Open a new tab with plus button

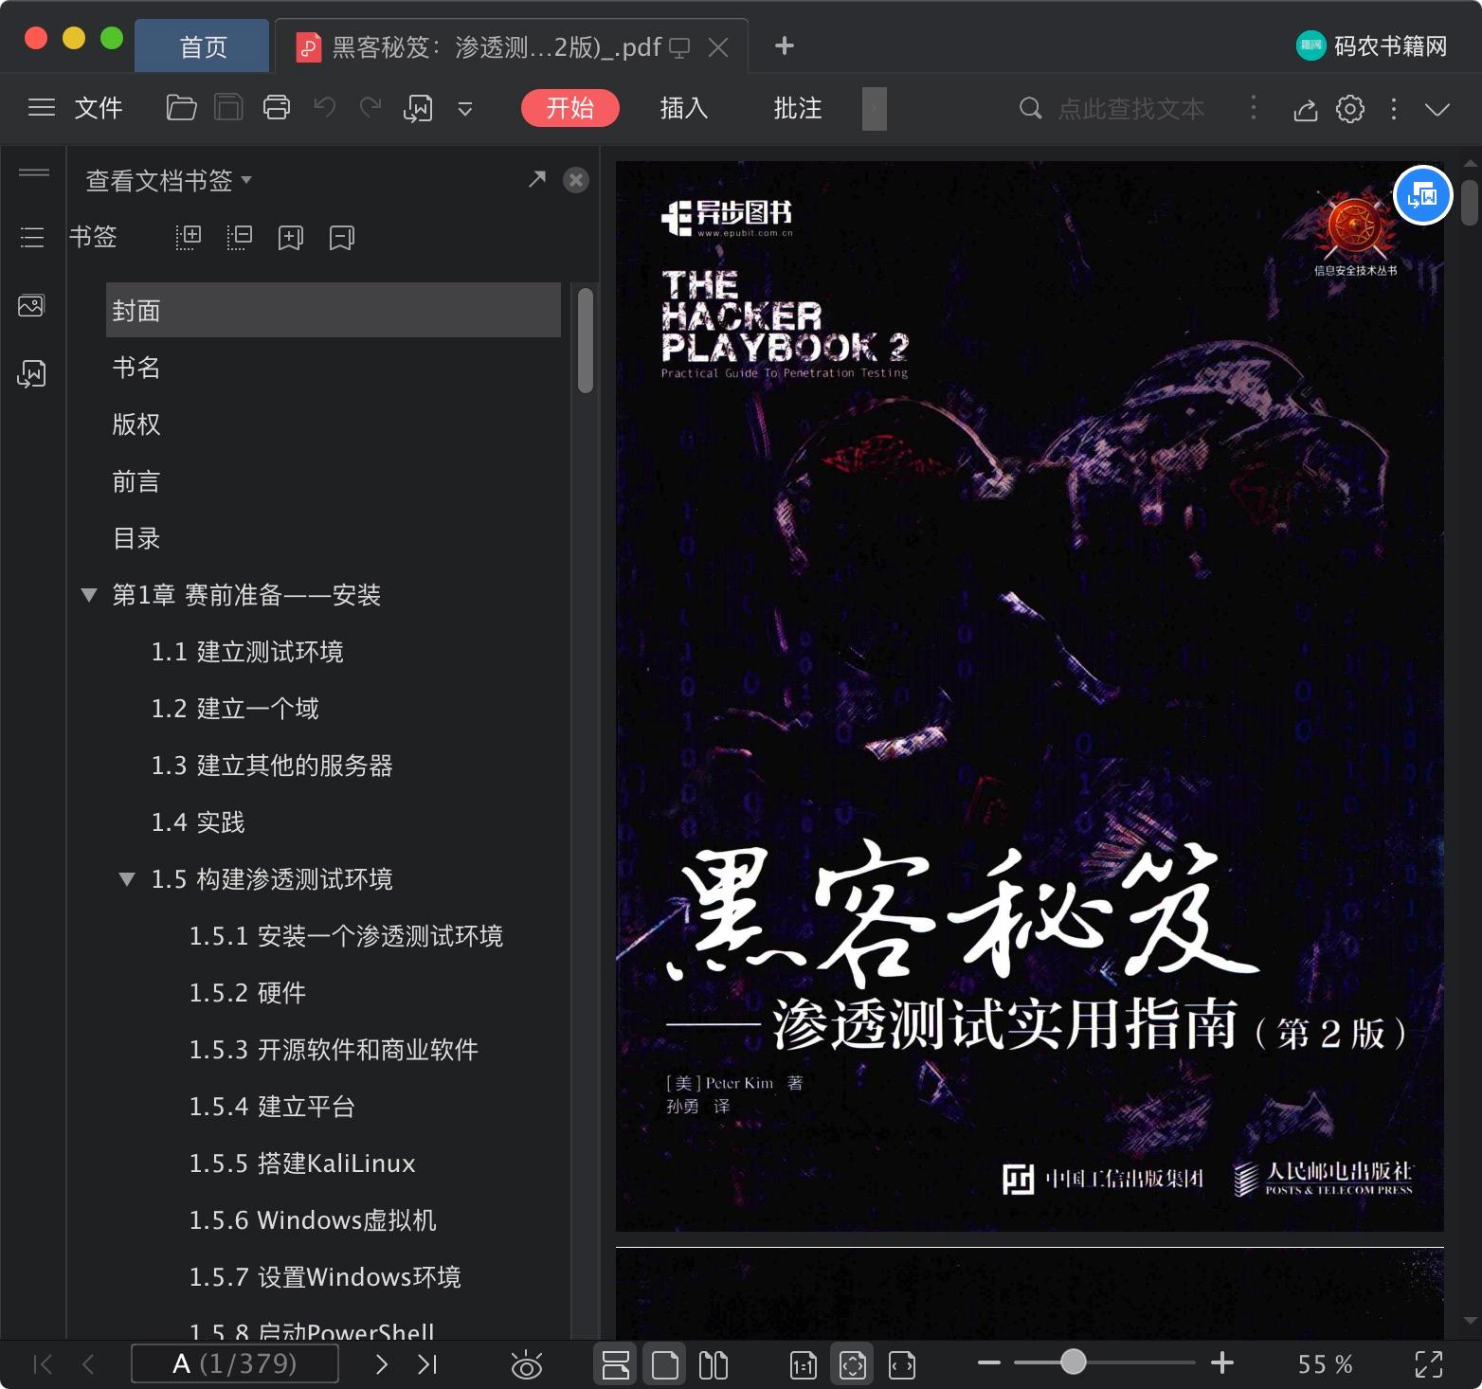click(x=785, y=45)
